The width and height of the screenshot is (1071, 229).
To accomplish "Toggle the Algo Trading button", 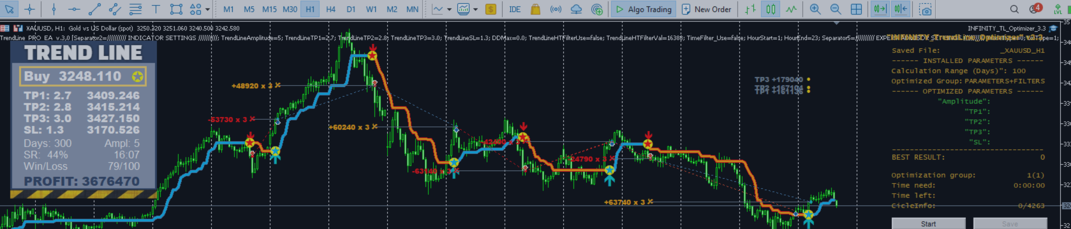I will click(x=643, y=10).
